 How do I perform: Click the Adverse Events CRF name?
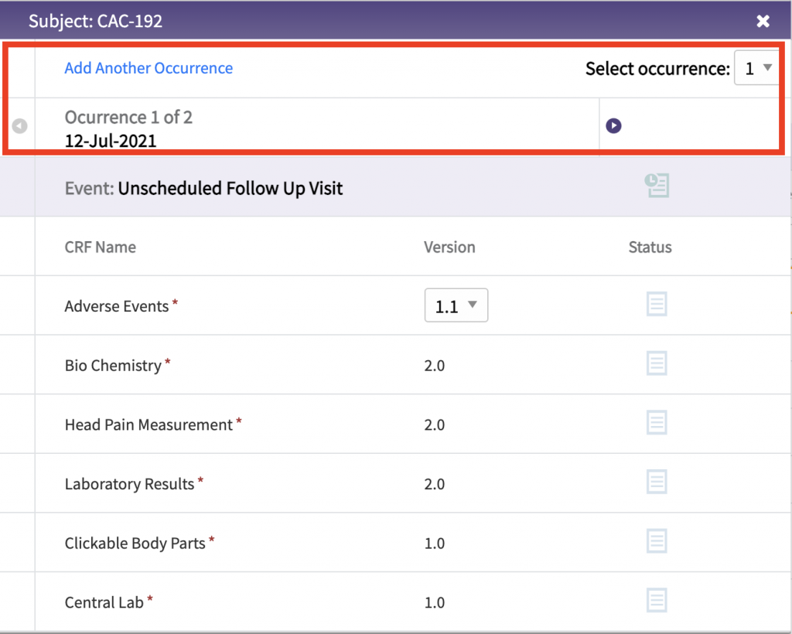click(117, 306)
